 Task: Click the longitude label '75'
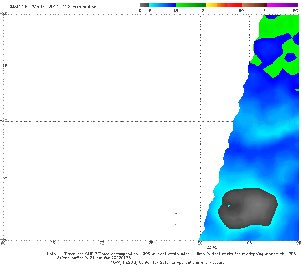point(151,243)
